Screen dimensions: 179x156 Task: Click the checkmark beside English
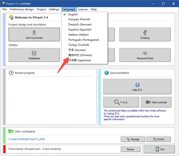[65, 14]
